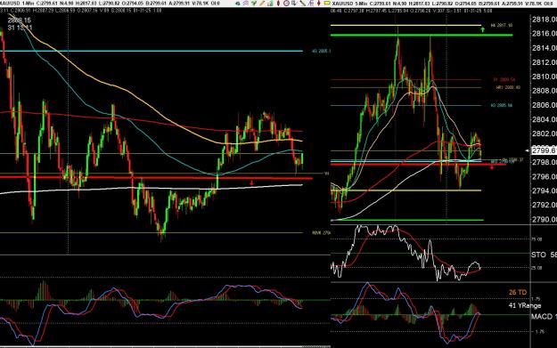This screenshot has width=557, height=348.
Task: Click the 26 TD orange label
Action: pyautogui.click(x=518, y=292)
